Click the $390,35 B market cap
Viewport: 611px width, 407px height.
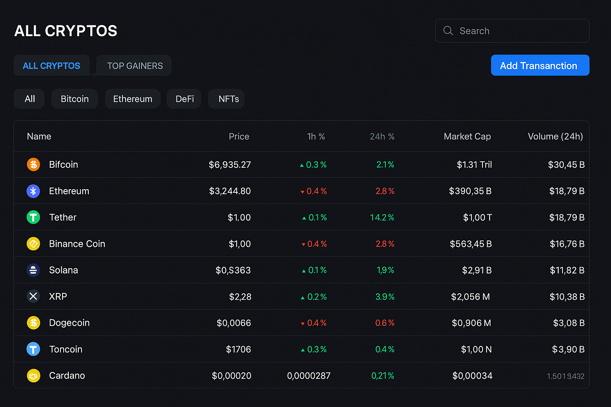pos(470,191)
